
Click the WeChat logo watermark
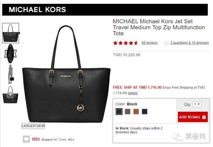[177, 137]
